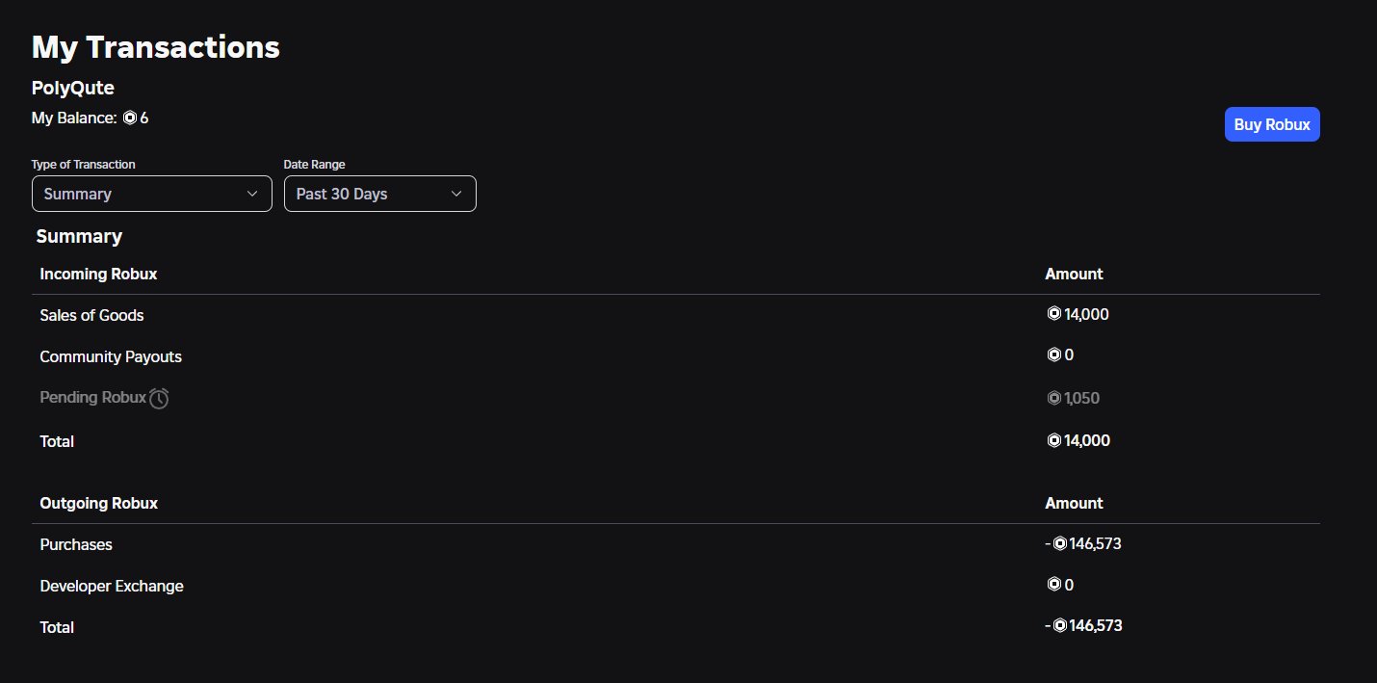Click the Pending Robux label
Viewport: 1377px width, 683px height.
(92, 397)
